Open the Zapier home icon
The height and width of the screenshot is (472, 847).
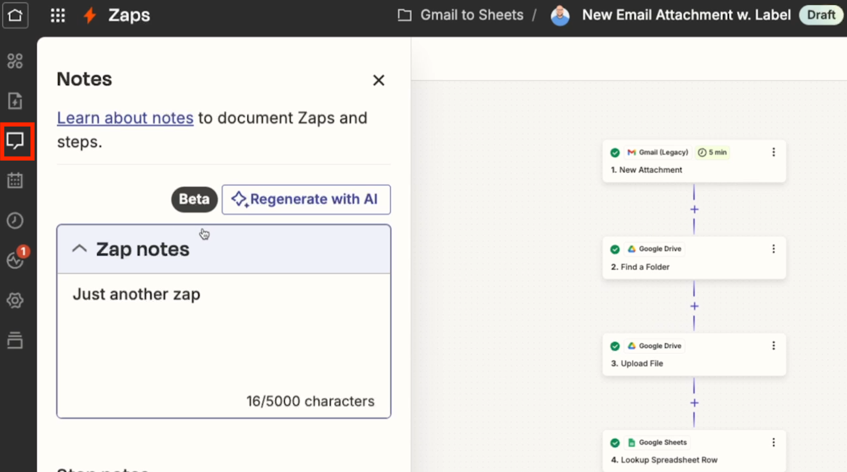coord(15,15)
